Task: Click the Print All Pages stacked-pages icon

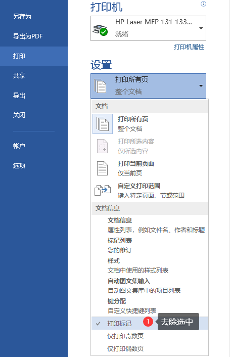Action: (103, 124)
